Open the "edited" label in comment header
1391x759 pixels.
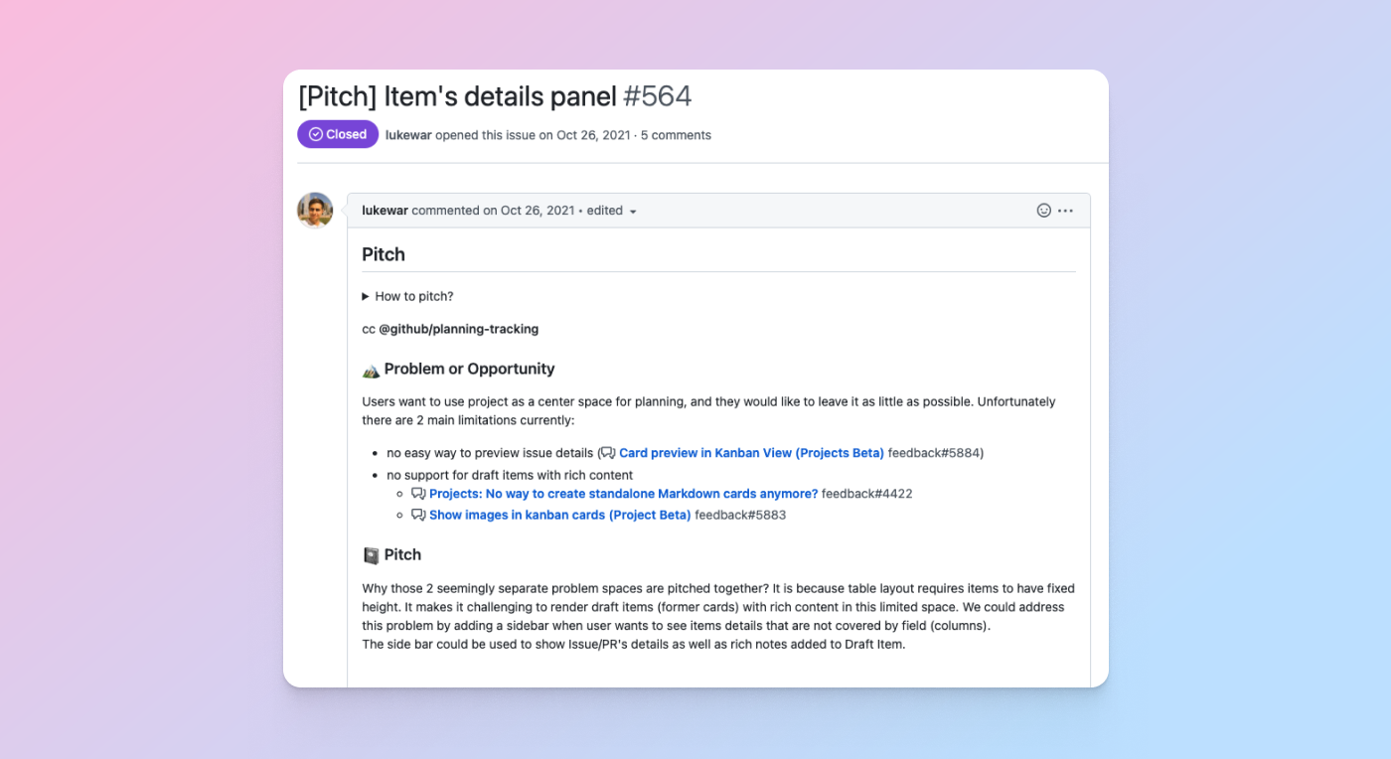tap(604, 211)
